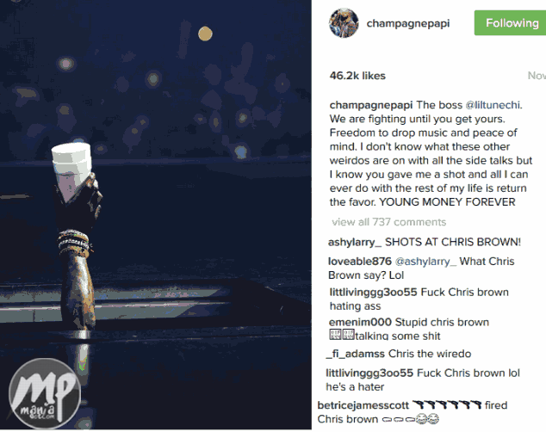546x432 pixels.
Task: Click the laughing emoji in last comment
Action: 428,419
